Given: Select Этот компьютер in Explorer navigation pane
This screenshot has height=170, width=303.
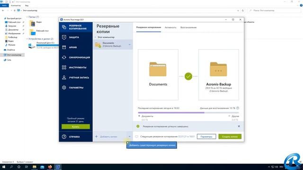Looking at the screenshot, I should pos(14,55).
